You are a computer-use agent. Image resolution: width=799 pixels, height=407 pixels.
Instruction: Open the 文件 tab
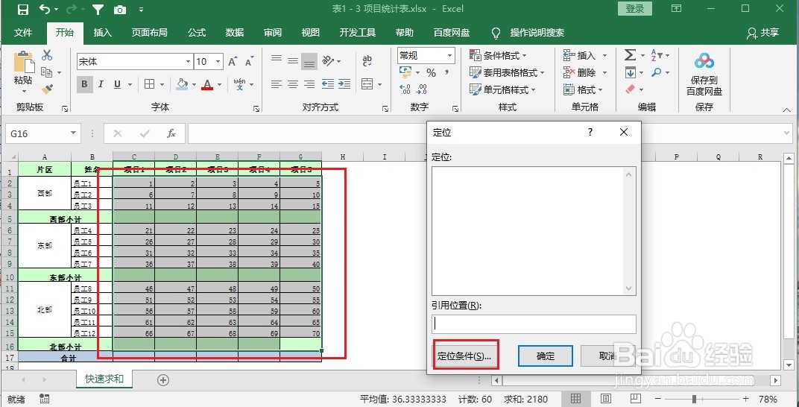tap(23, 33)
